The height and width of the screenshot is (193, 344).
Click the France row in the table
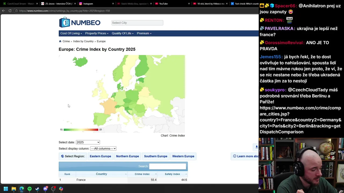pos(123,180)
